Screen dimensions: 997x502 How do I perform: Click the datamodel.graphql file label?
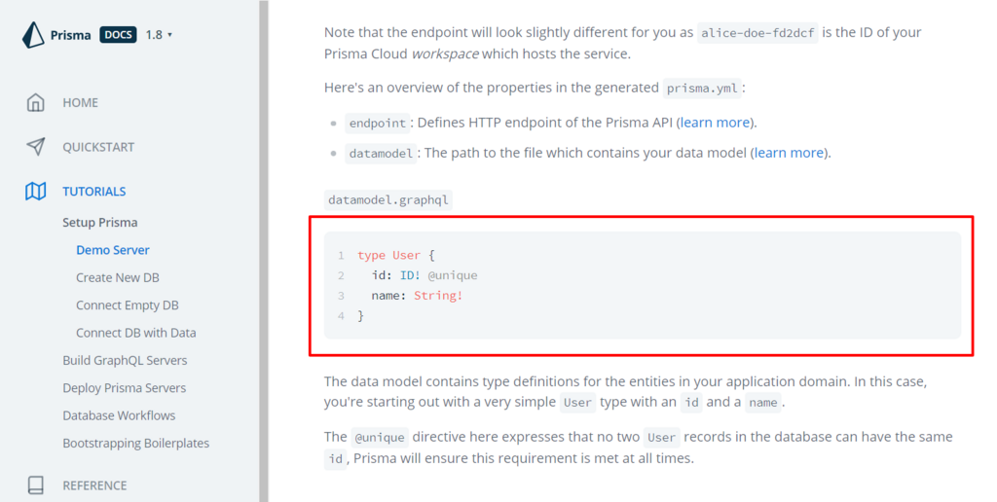388,200
